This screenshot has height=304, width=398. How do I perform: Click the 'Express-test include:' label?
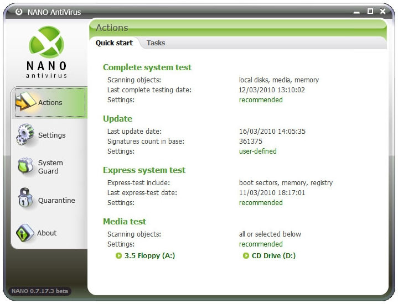click(x=138, y=183)
